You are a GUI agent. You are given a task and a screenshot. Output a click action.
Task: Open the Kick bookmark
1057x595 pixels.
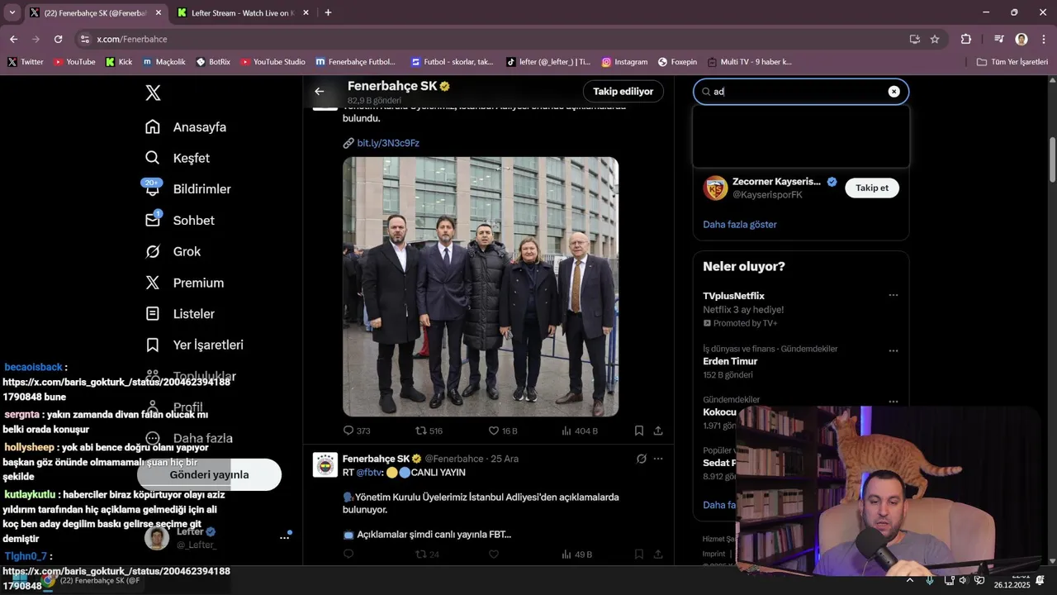click(x=119, y=62)
